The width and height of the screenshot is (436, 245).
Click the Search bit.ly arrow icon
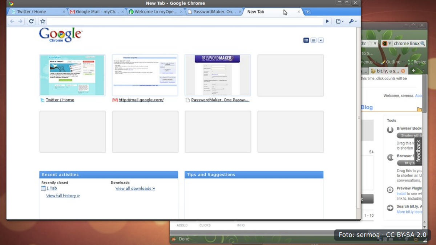tap(390, 208)
